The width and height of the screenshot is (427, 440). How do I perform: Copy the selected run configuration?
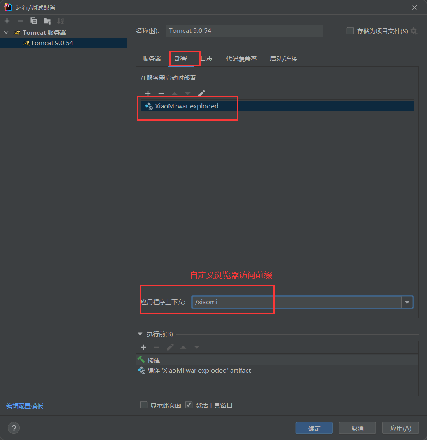34,21
